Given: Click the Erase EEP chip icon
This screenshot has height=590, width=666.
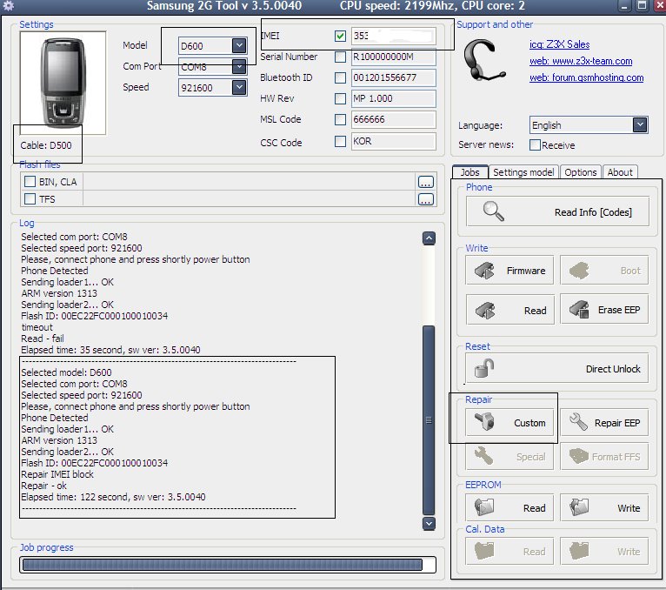Looking at the screenshot, I should tap(579, 310).
